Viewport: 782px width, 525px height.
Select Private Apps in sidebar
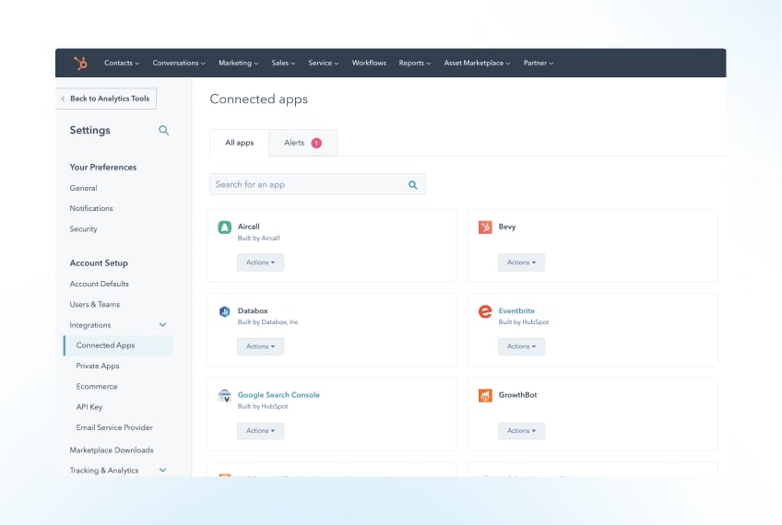(x=98, y=366)
